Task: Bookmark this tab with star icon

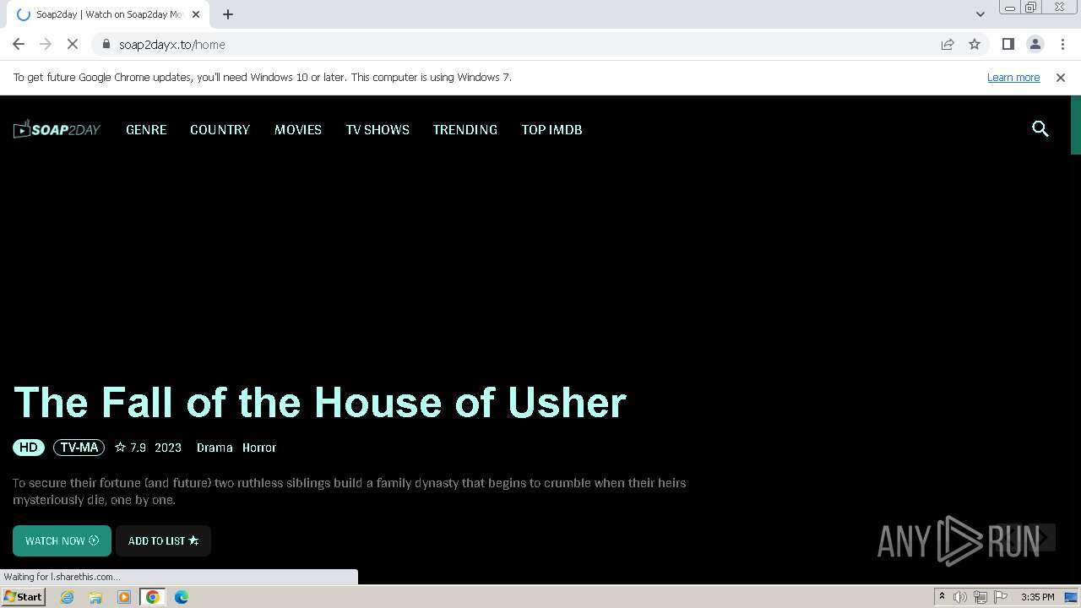Action: (x=975, y=44)
